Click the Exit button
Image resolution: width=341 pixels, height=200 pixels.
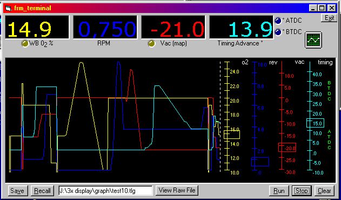click(329, 18)
